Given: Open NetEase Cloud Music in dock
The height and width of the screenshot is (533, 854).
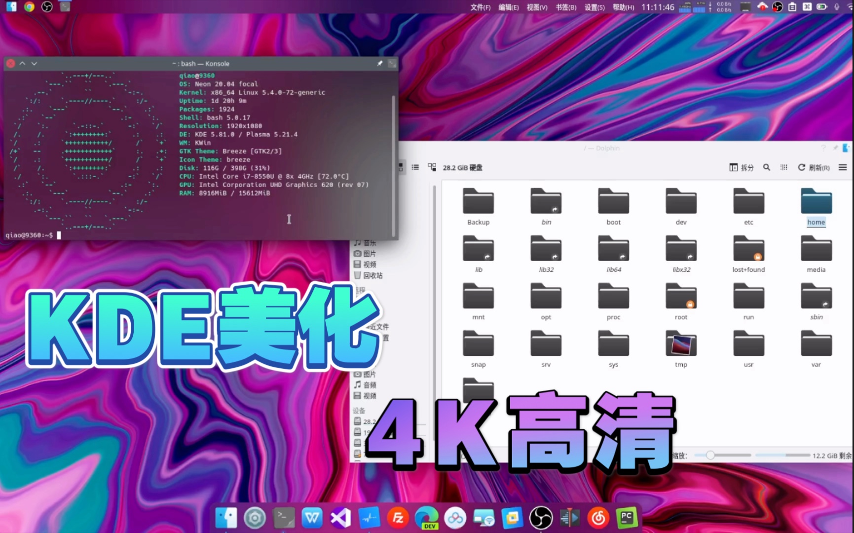Looking at the screenshot, I should coord(598,518).
